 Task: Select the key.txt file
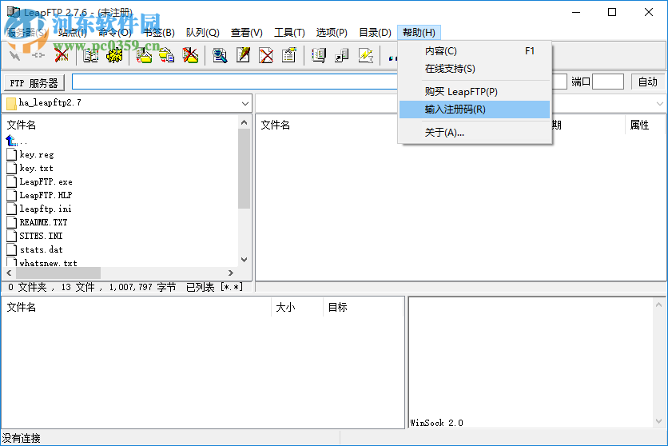[36, 169]
